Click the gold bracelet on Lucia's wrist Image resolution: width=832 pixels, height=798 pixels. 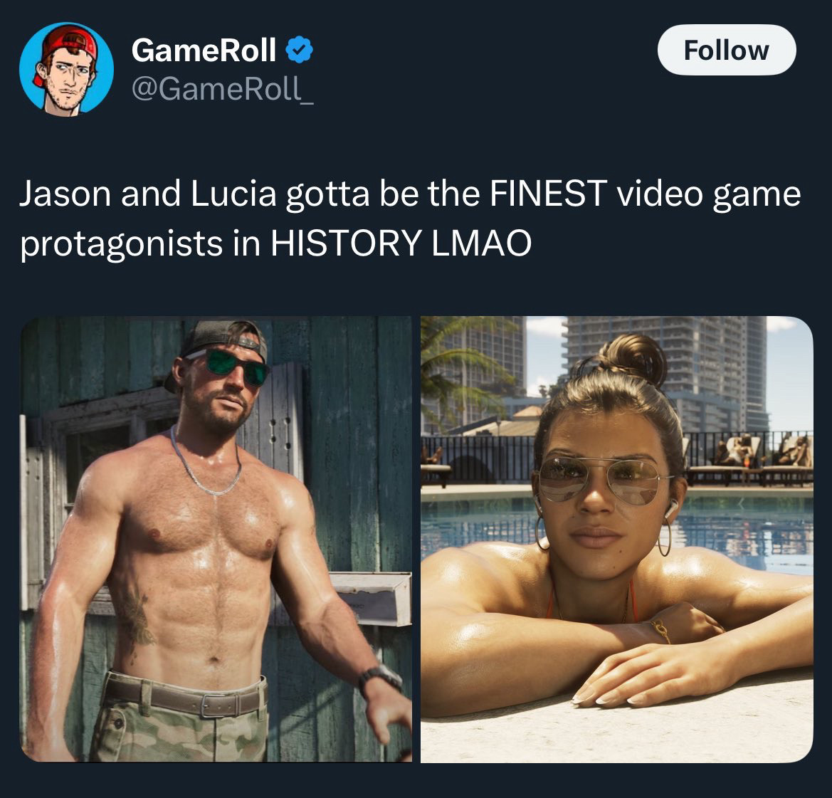[661, 630]
